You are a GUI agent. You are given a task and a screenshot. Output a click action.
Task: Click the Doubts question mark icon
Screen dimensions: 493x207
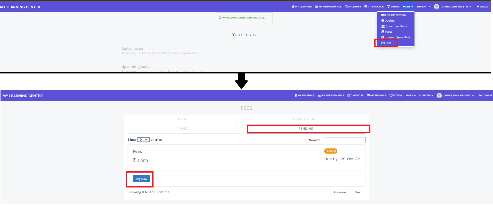tap(383, 21)
